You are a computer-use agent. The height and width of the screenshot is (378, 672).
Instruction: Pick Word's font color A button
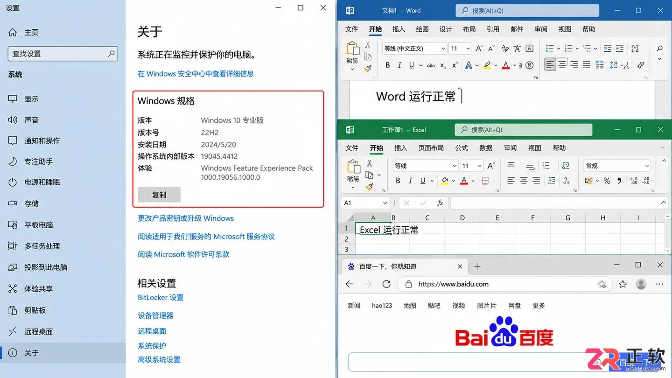point(505,65)
